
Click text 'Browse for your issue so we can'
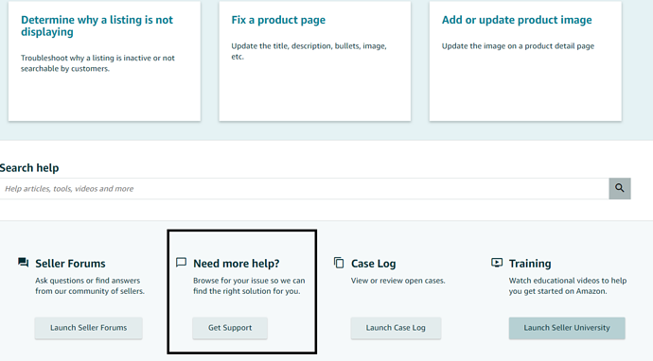coord(249,281)
